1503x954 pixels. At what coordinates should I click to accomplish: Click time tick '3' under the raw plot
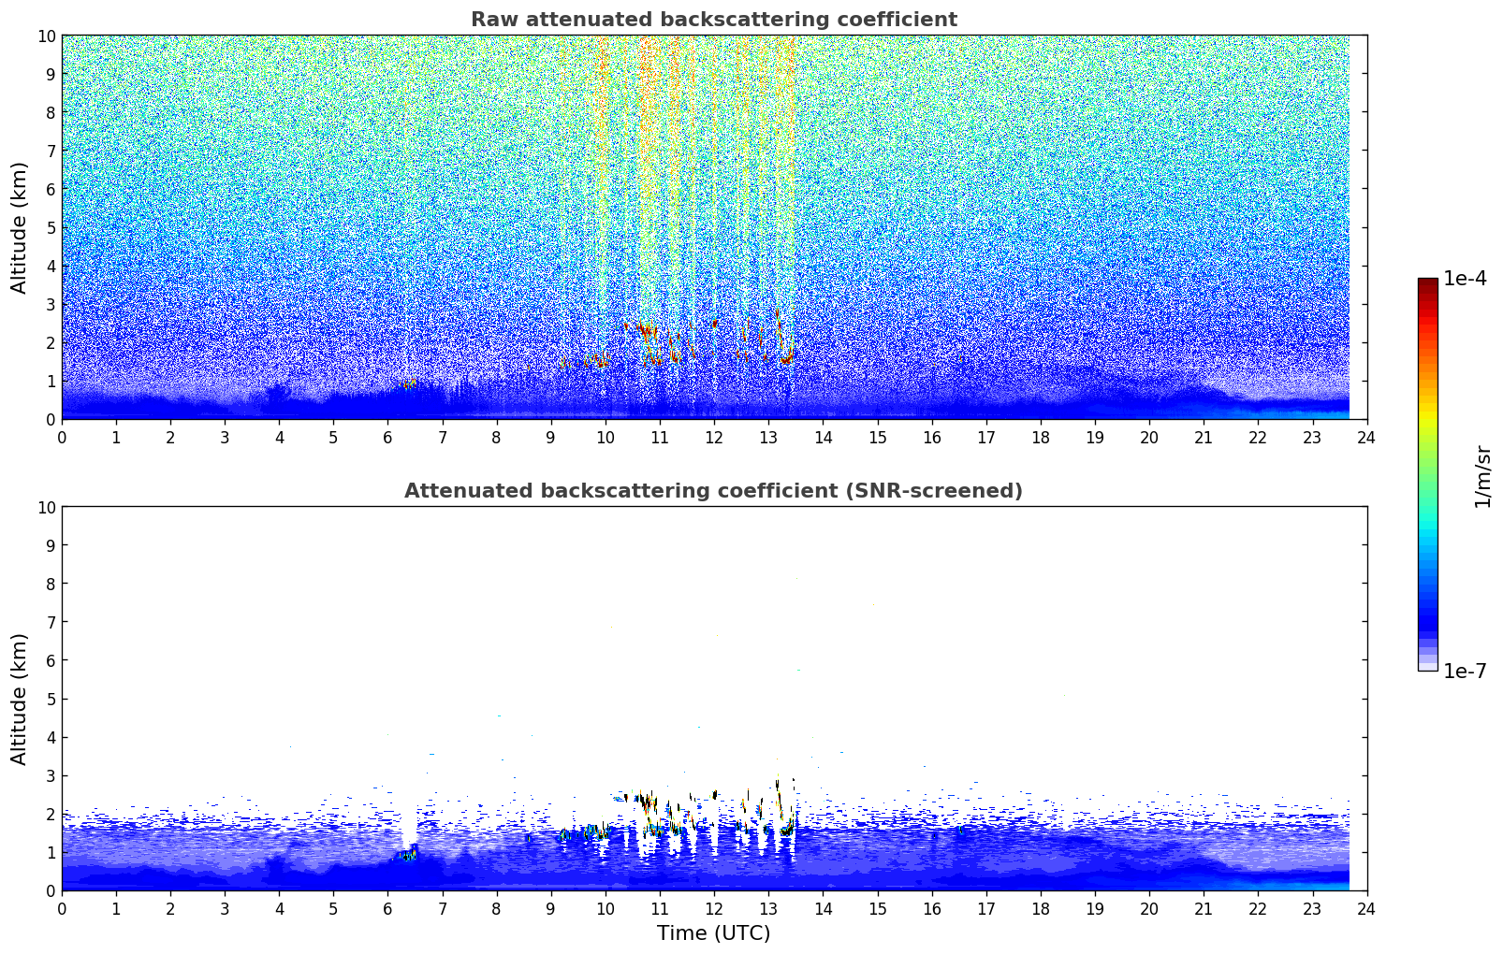(225, 437)
